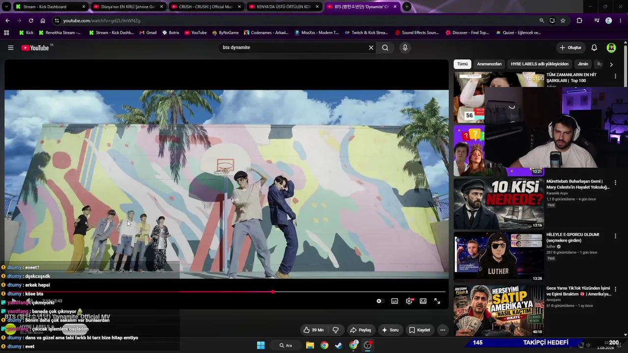Switch to the CRUSH - CRUSH! tab
This screenshot has width=628, height=353.
point(206,7)
